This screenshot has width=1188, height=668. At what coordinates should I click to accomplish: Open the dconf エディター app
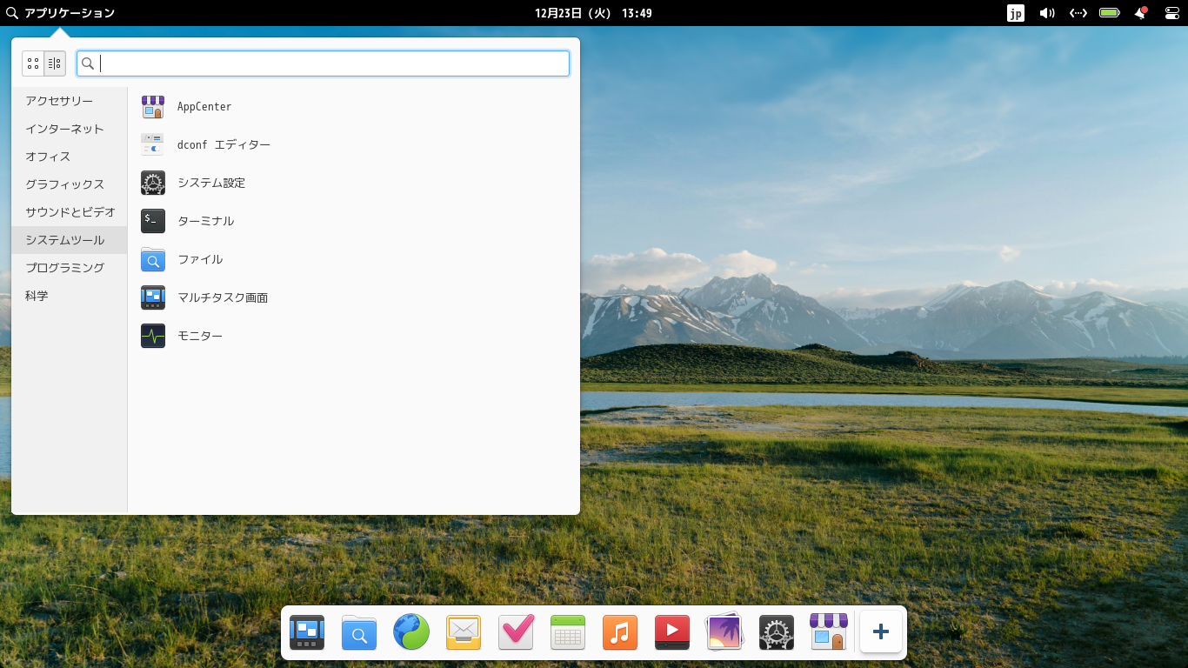click(223, 144)
